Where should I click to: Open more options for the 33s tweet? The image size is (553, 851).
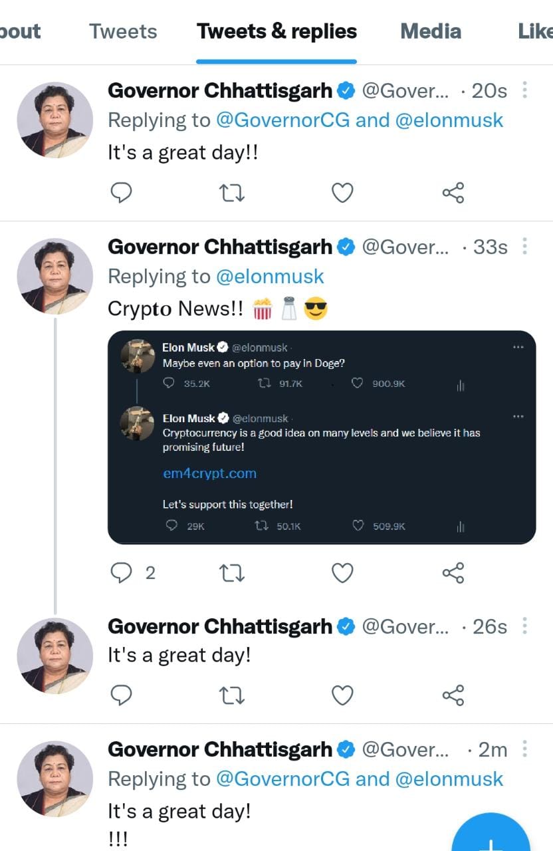click(524, 247)
